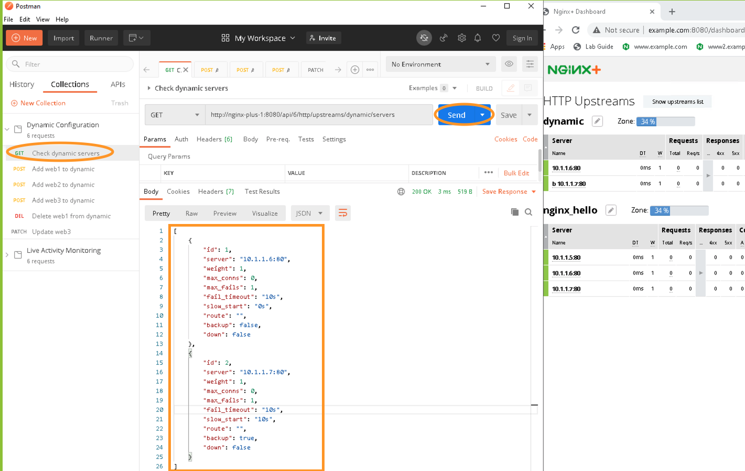Click the collections Filter search field
This screenshot has width=745, height=471.
coord(70,64)
